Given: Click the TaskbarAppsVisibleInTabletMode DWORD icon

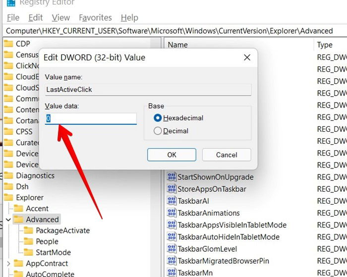Looking at the screenshot, I should point(172,225).
